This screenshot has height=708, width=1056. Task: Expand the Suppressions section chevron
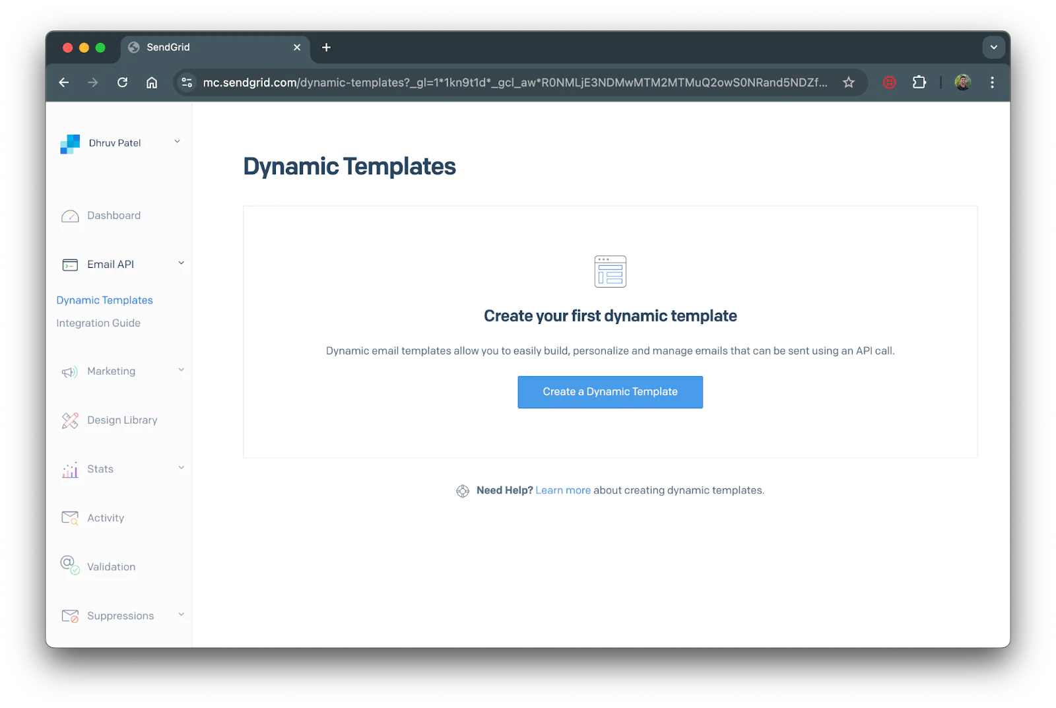(181, 615)
